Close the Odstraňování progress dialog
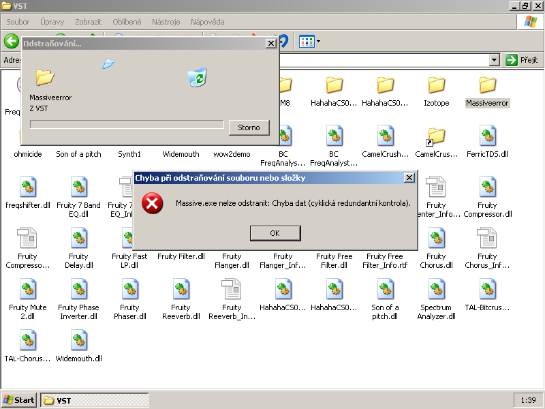Image resolution: width=545 pixels, height=409 pixels. coord(270,44)
